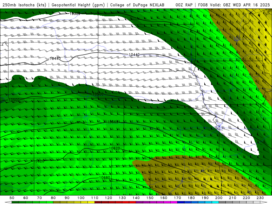272x204 pixels.
Task: Click the 10560 height contour label
Action: (113, 122)
